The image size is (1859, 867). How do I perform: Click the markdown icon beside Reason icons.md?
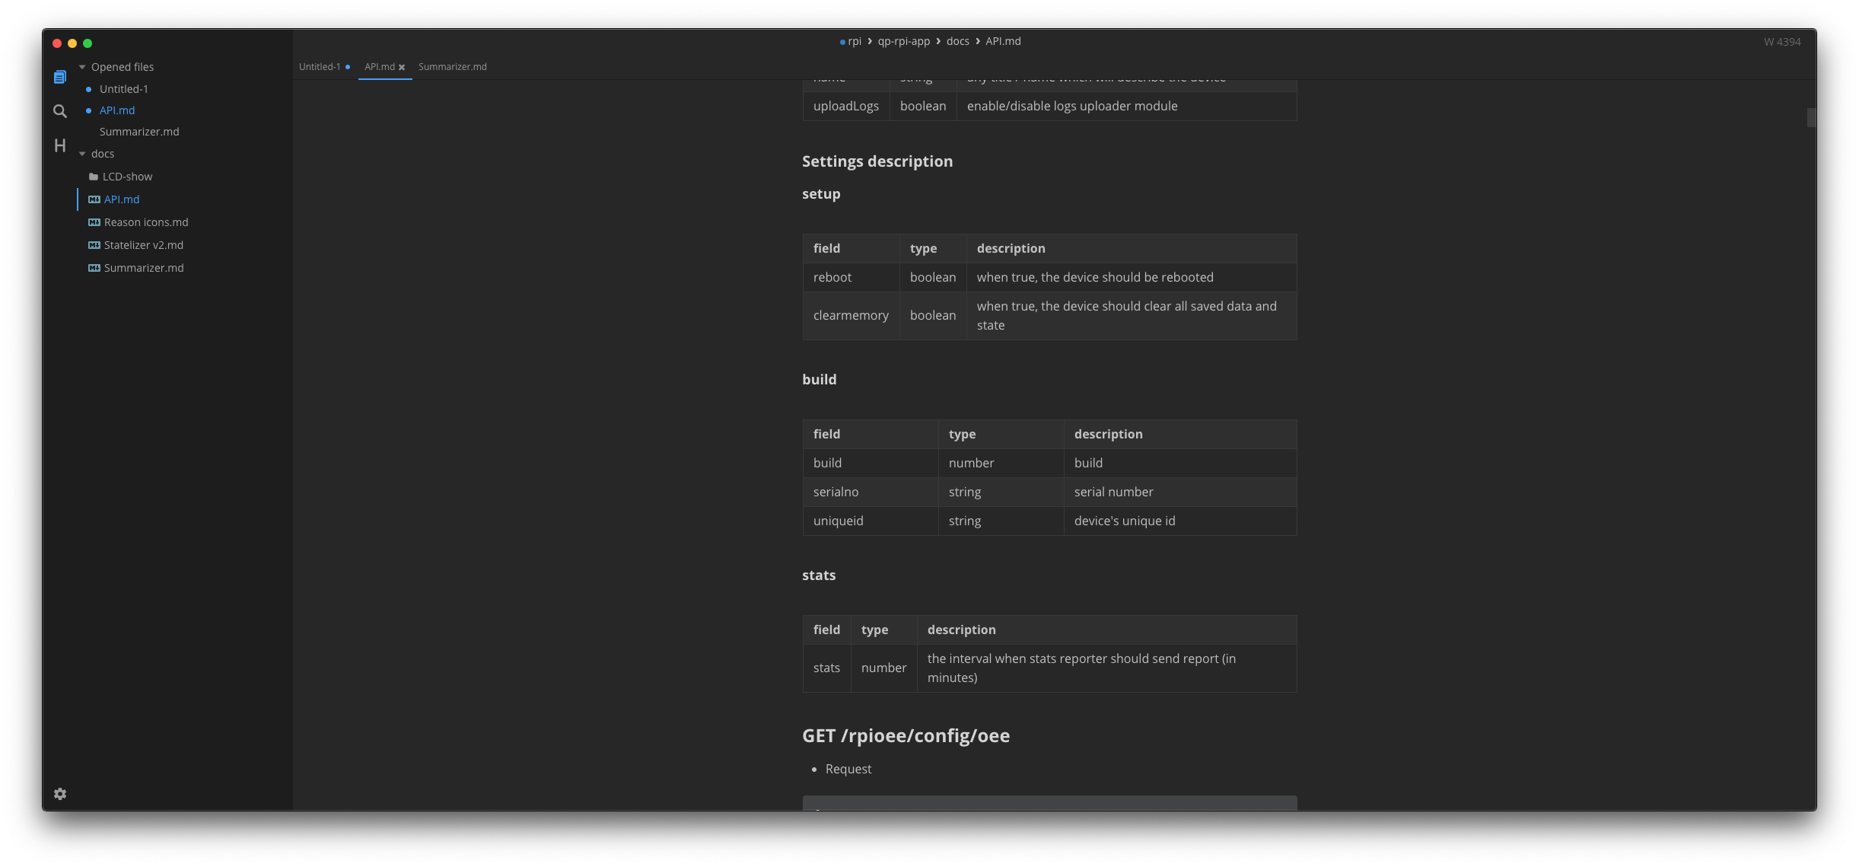[93, 222]
